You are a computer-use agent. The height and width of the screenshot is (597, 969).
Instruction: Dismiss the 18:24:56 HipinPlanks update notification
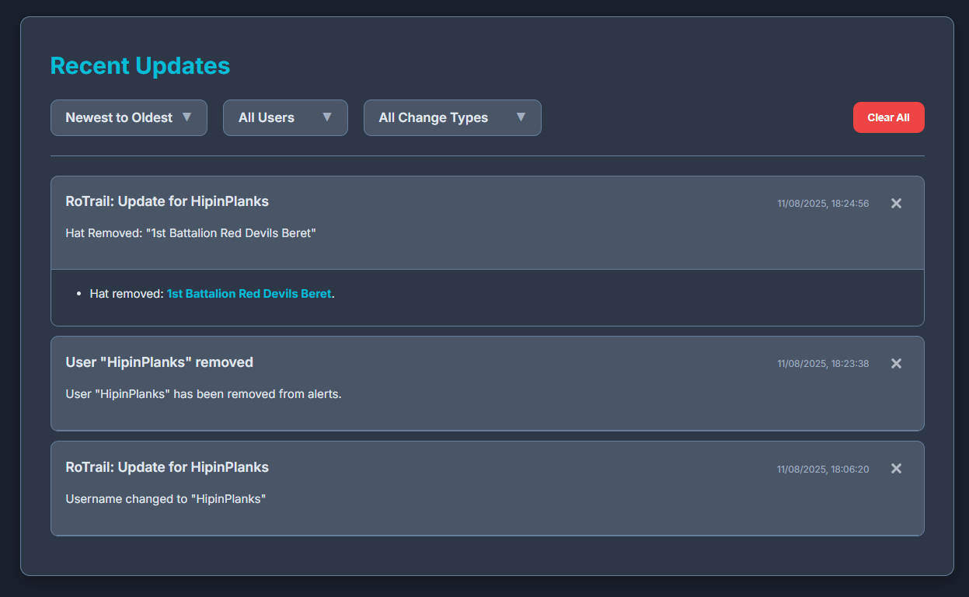(x=896, y=203)
